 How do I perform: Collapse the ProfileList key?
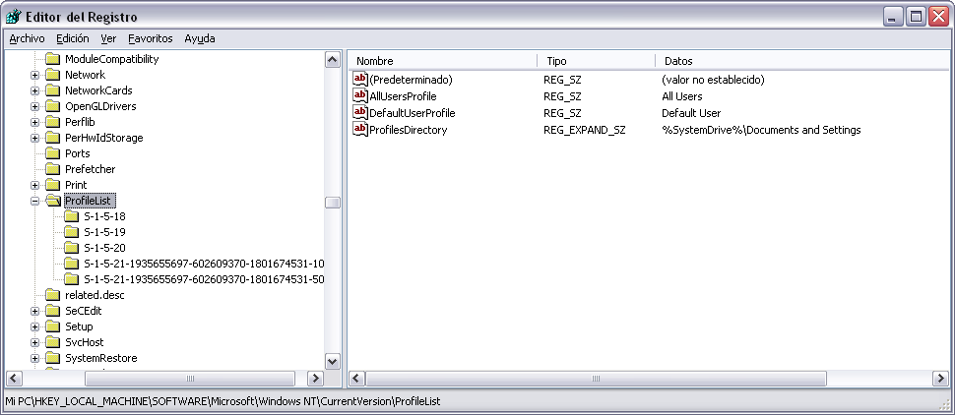[34, 201]
